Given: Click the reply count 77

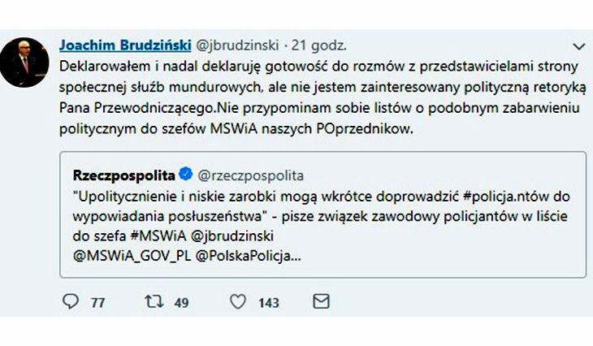Looking at the screenshot, I should pyautogui.click(x=97, y=303).
